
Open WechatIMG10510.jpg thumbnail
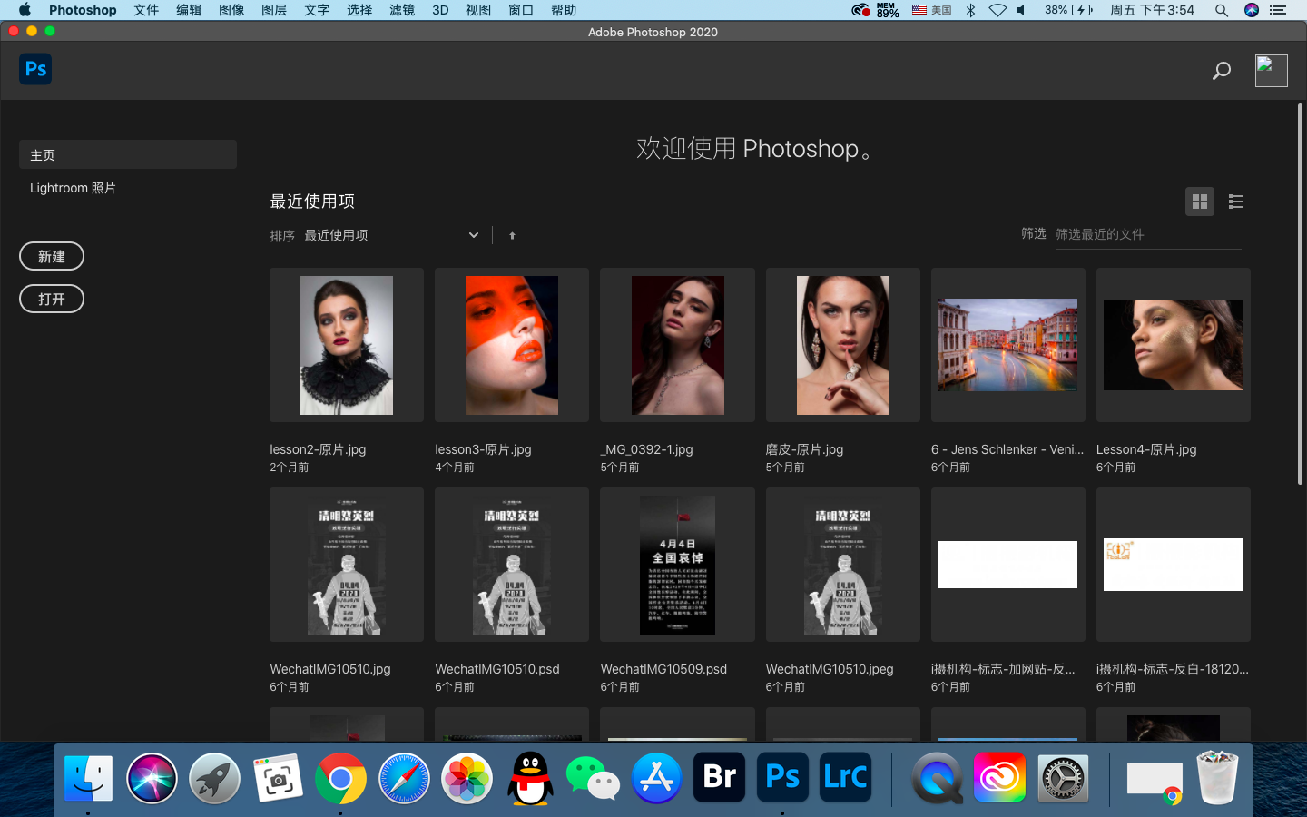point(347,565)
